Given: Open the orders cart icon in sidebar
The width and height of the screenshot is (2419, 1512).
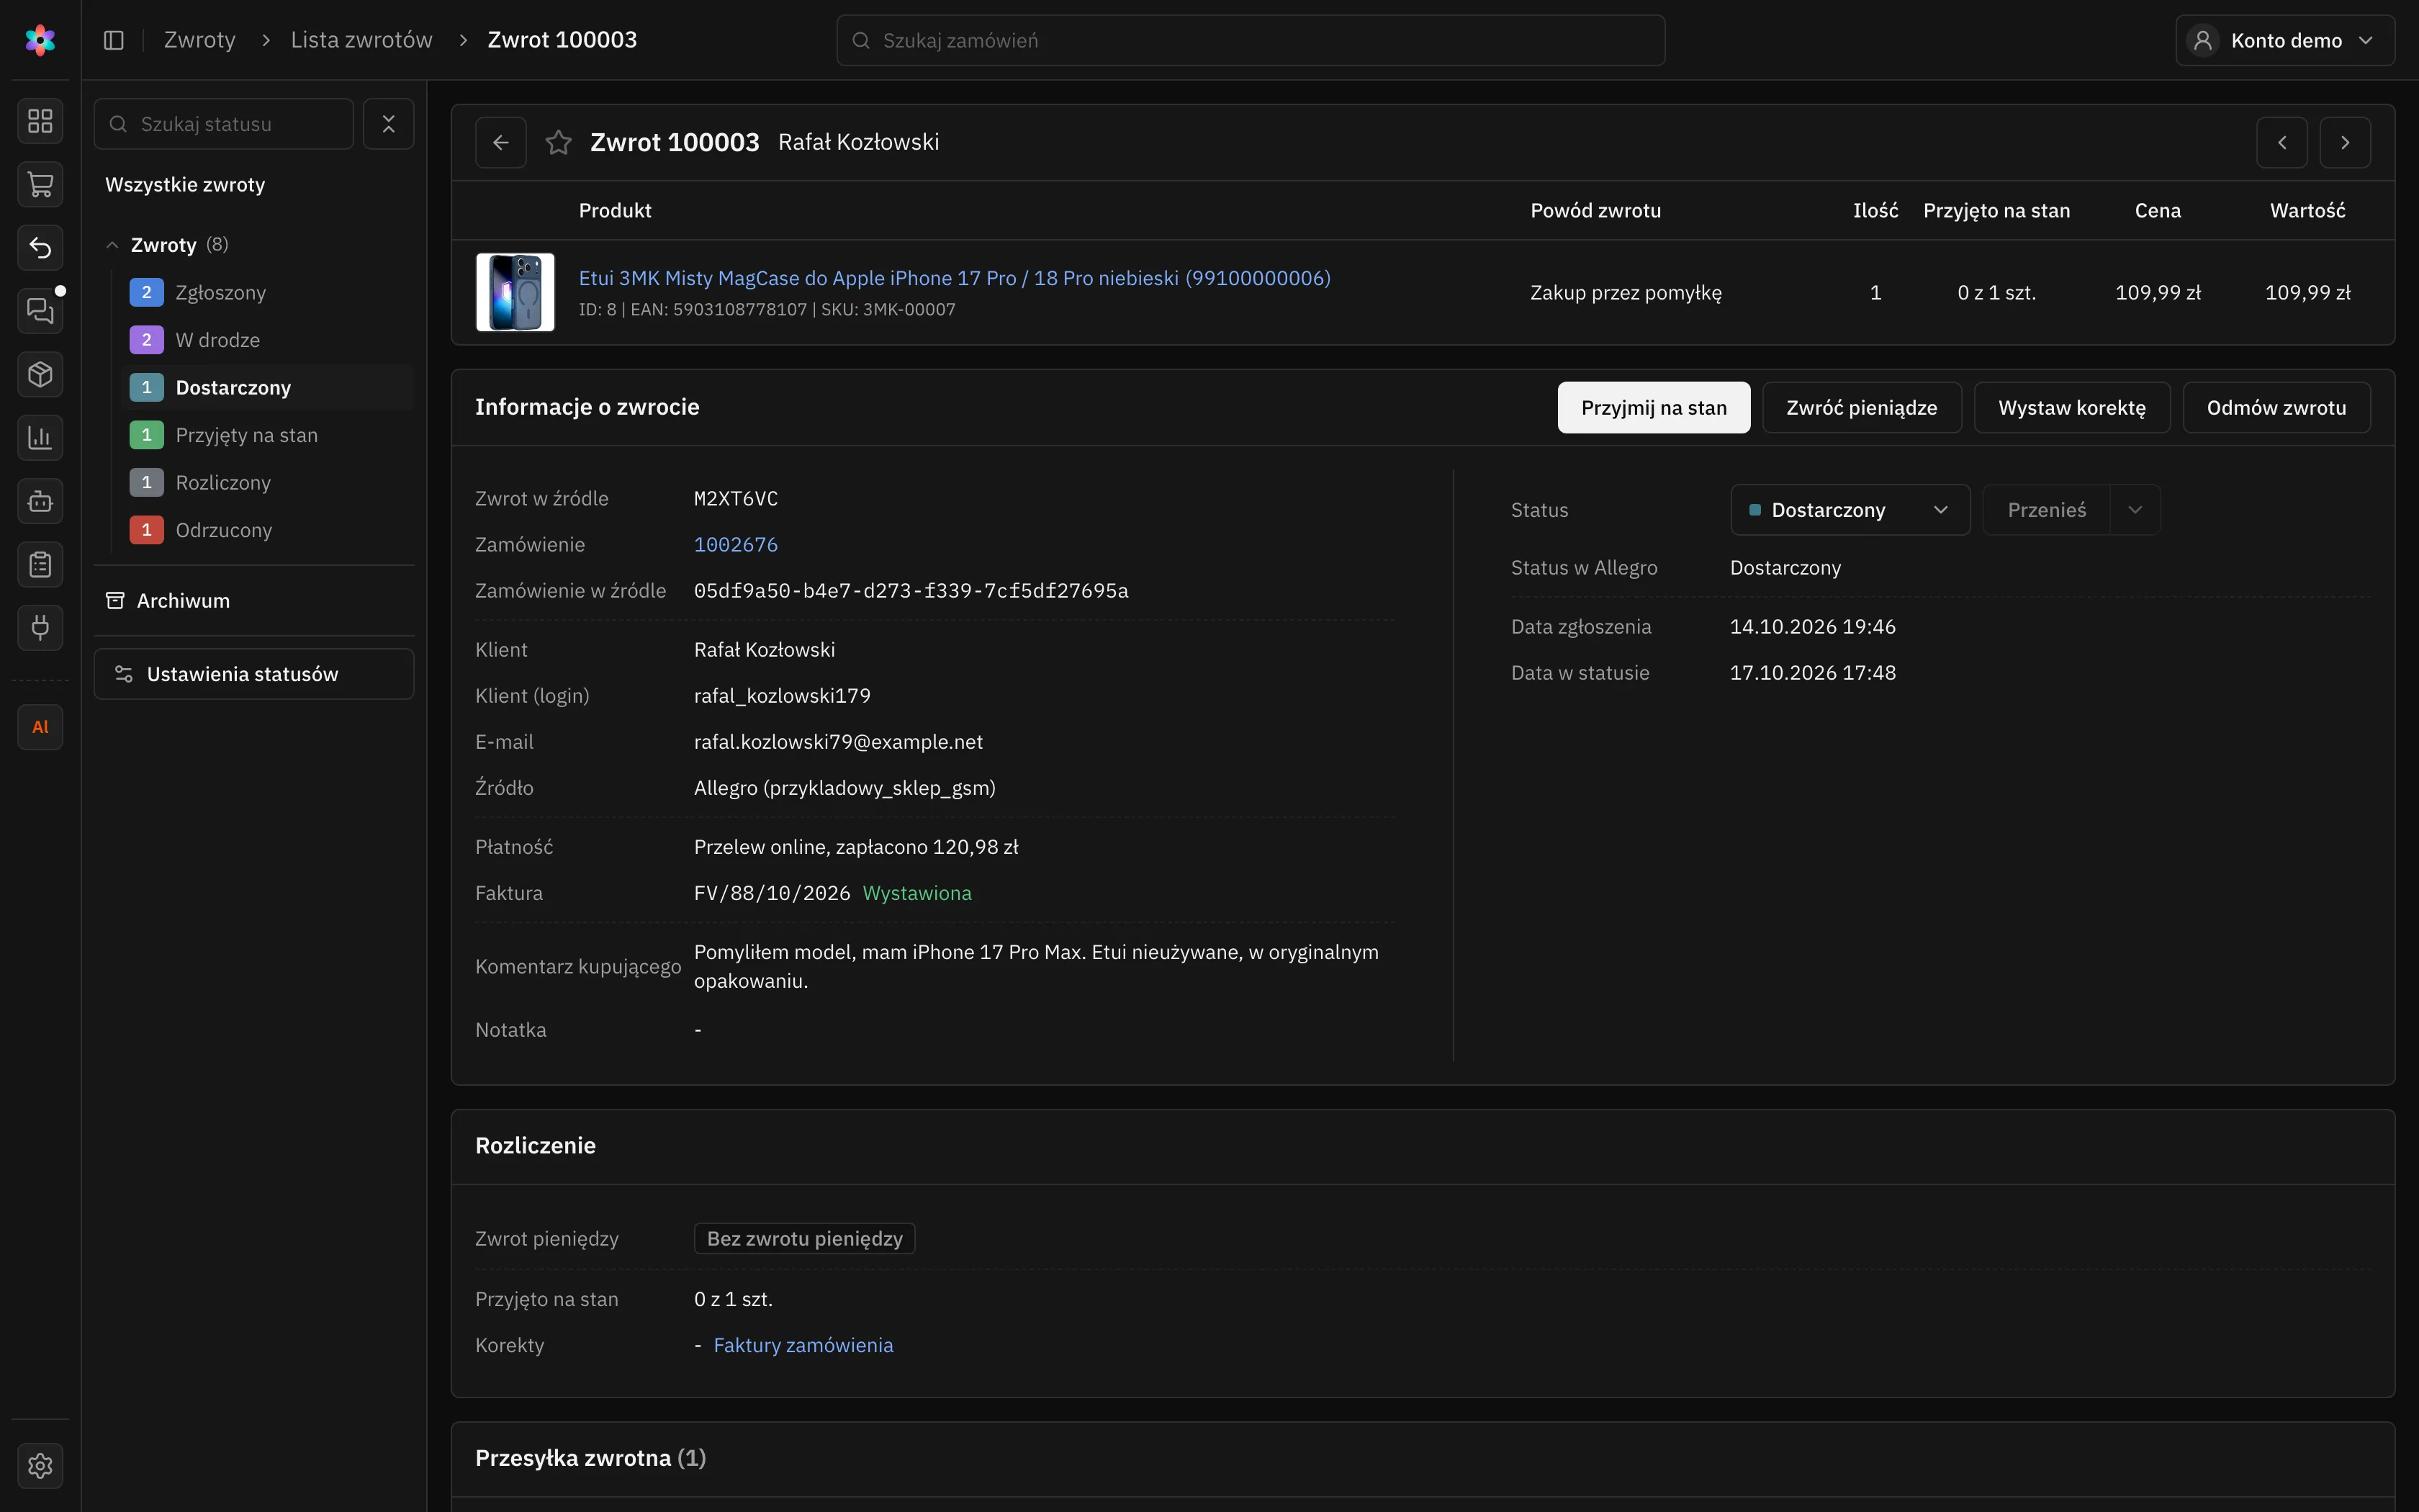Looking at the screenshot, I should (40, 184).
